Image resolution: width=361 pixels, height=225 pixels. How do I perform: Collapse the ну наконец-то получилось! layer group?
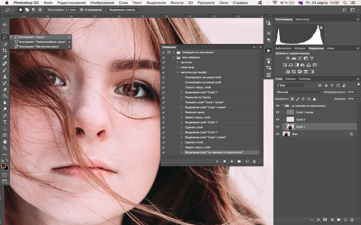pyautogui.click(x=283, y=106)
